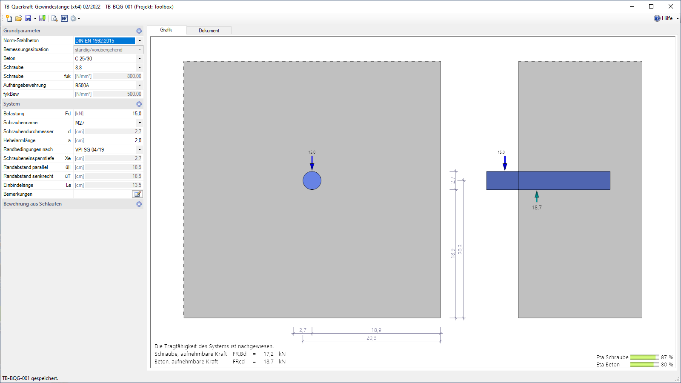Click the 18,7 reaction force label

537,208
